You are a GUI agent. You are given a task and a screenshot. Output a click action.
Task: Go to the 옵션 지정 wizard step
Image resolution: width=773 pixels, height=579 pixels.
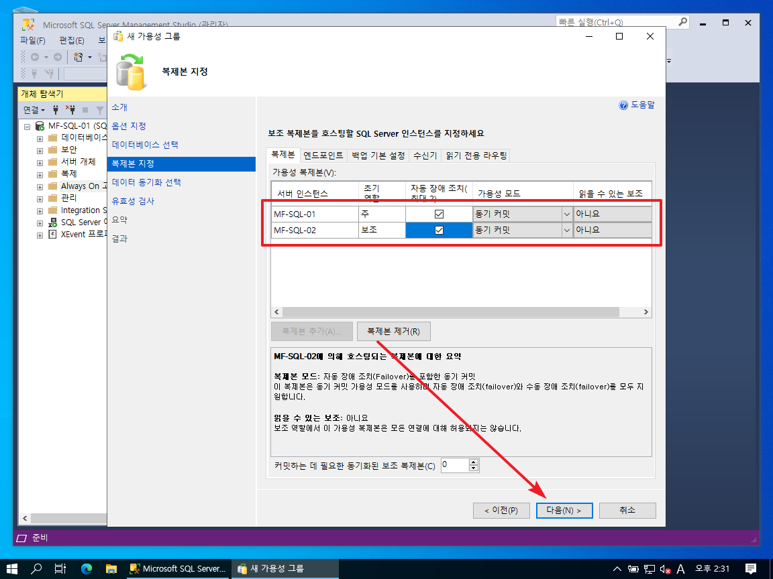click(129, 126)
